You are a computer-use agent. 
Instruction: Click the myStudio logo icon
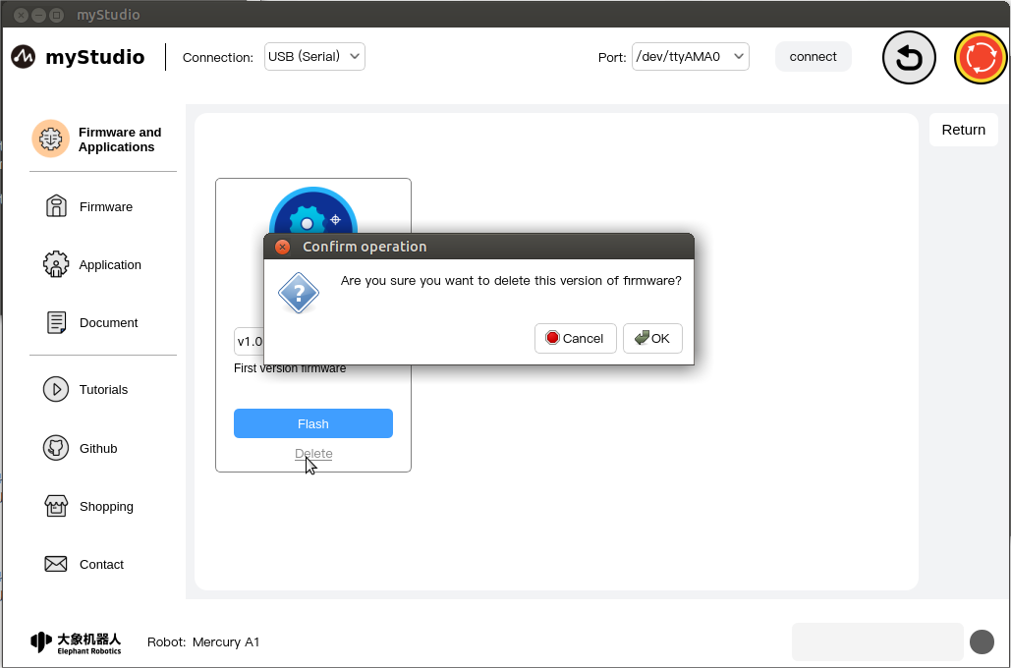[24, 57]
